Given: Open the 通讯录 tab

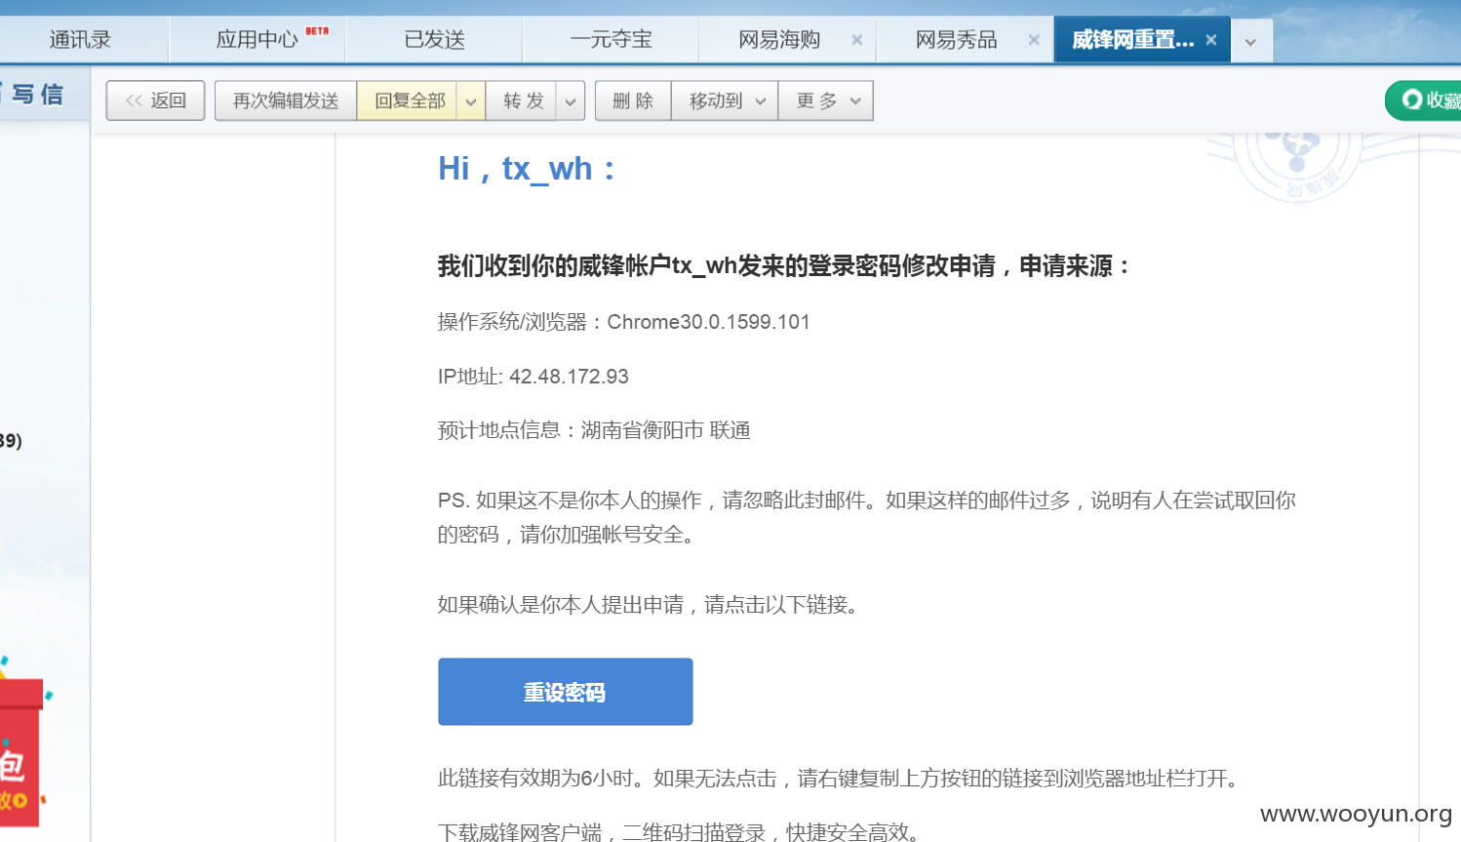Looking at the screenshot, I should pos(81,40).
